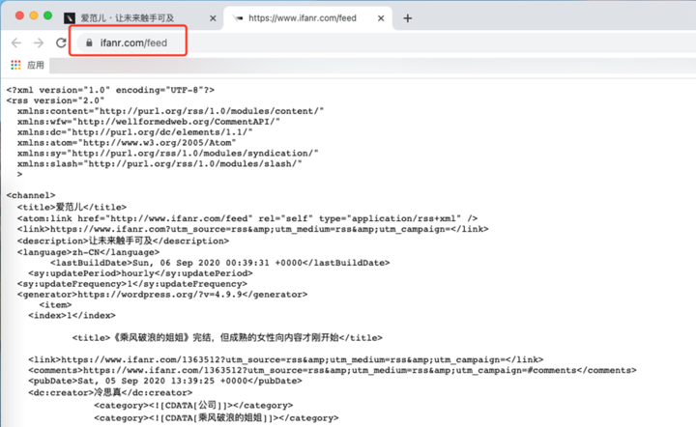Click the macOS red close window button
Screen dimensions: 696x427
[x=19, y=16]
